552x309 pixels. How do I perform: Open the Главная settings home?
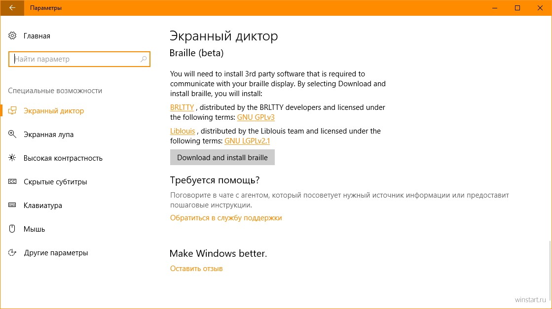point(37,36)
